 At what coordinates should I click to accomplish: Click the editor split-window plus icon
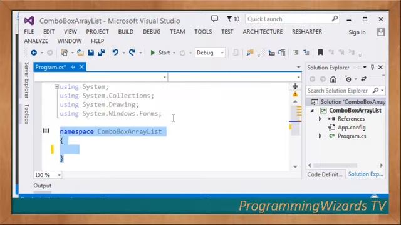point(295,86)
